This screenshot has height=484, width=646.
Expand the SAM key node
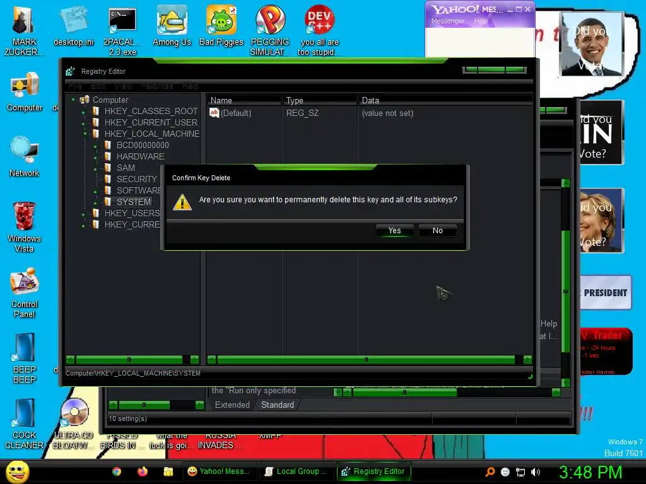click(96, 169)
